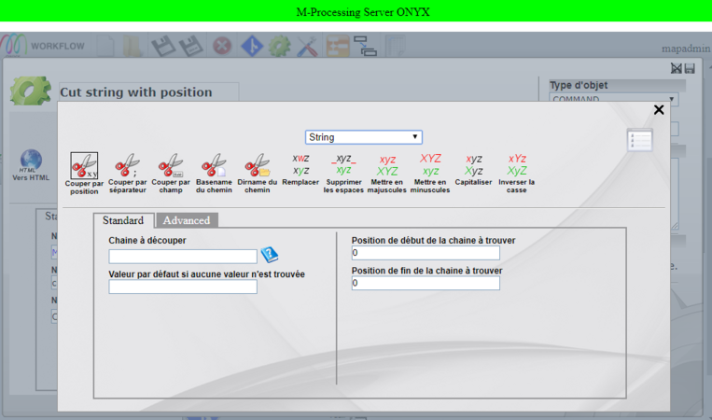Switch to the Standard tab
Viewport: 712px width, 420px height.
coord(122,221)
